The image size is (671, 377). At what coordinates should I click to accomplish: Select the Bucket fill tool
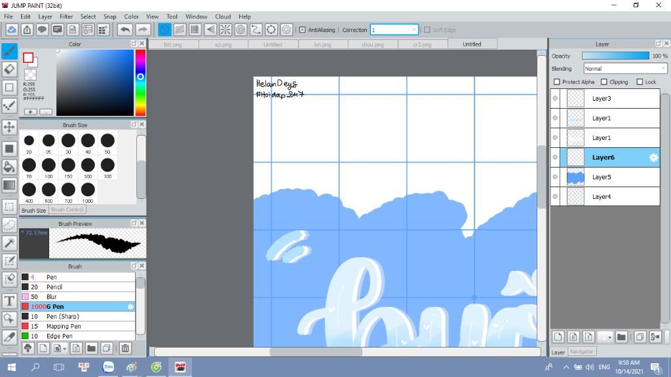9,167
